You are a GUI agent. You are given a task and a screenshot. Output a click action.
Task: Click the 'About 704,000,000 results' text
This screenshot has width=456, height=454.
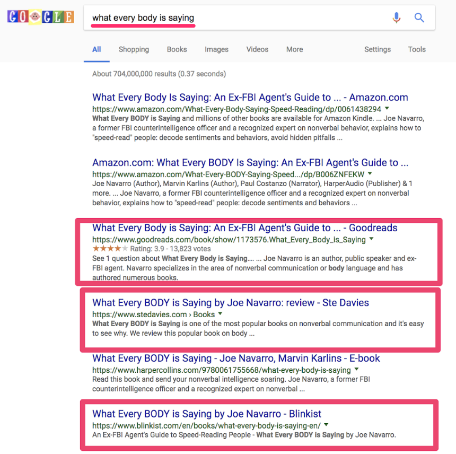159,74
